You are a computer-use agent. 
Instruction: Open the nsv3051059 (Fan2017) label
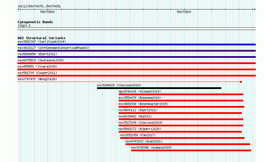(138, 135)
